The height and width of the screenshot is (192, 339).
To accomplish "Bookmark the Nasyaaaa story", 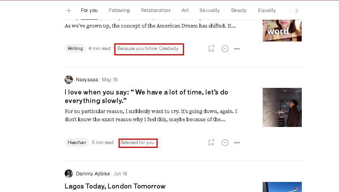I will (x=211, y=142).
